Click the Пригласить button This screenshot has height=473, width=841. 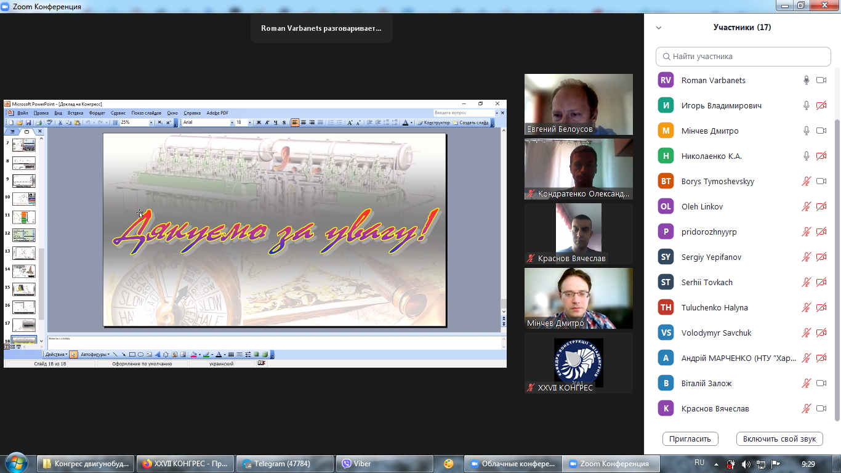[690, 439]
